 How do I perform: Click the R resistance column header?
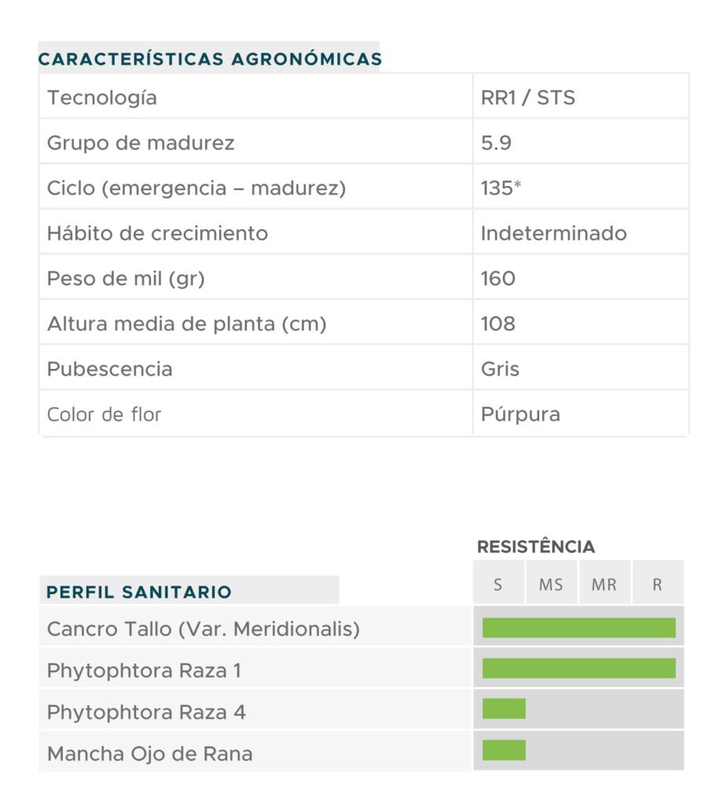click(x=658, y=585)
